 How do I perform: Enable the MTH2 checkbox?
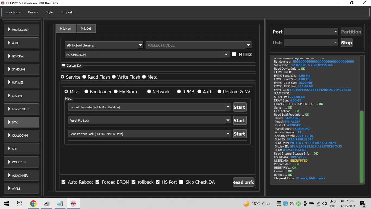234,54
